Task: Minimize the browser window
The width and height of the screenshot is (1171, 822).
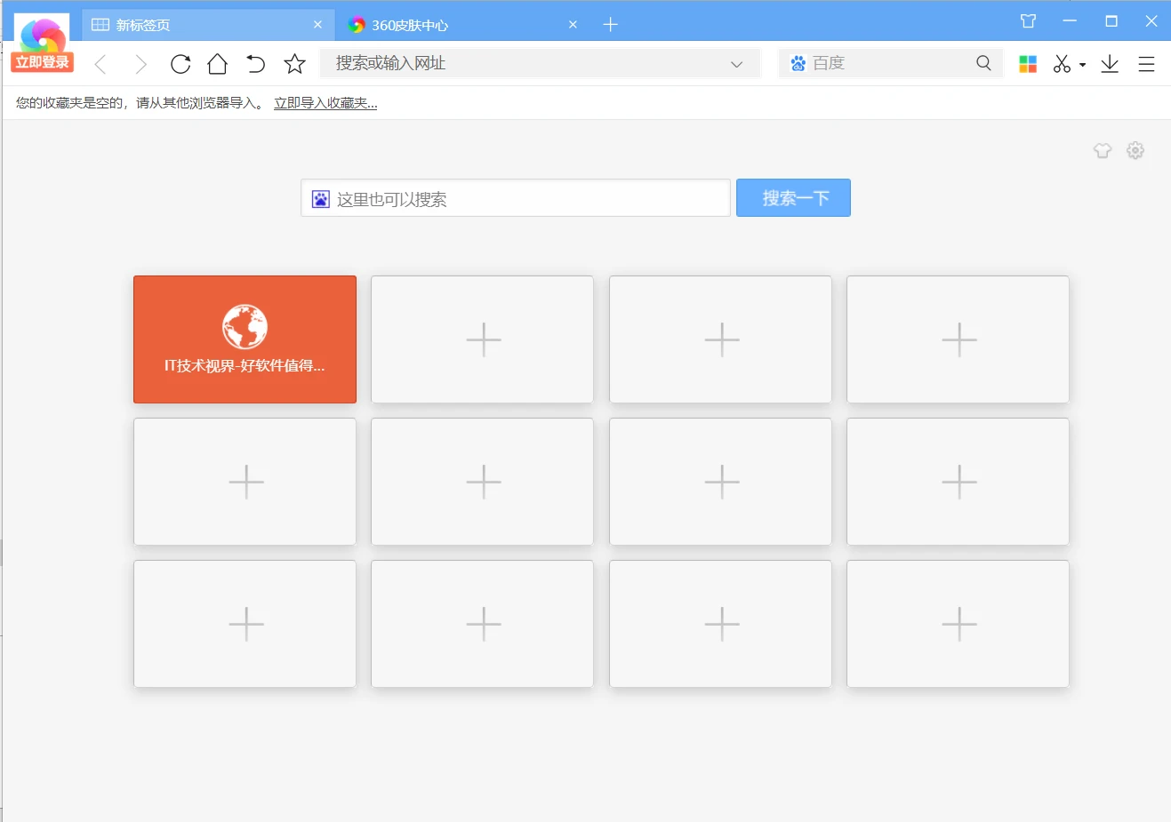Action: click(x=1070, y=21)
